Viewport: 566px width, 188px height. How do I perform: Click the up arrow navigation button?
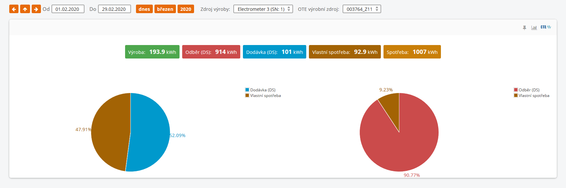[x=25, y=9]
